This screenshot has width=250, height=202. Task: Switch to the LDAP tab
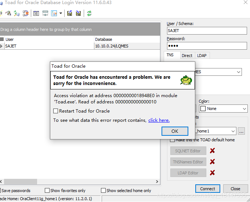(x=202, y=56)
